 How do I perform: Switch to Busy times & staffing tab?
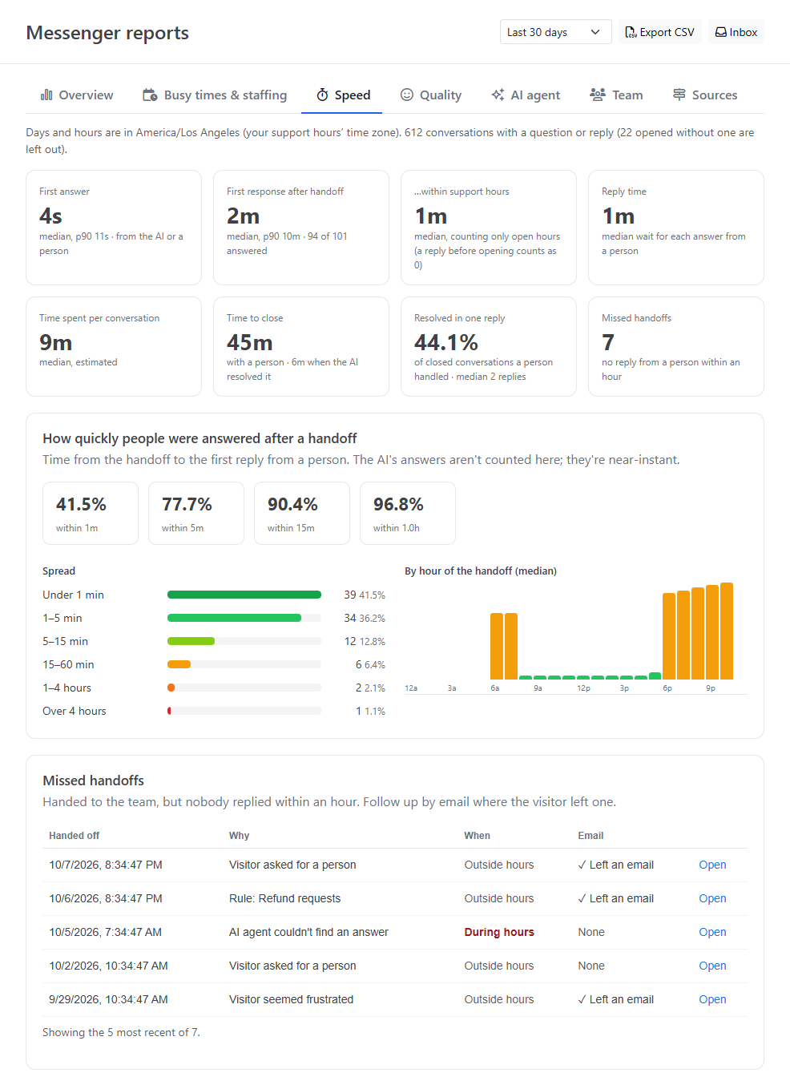pyautogui.click(x=215, y=95)
